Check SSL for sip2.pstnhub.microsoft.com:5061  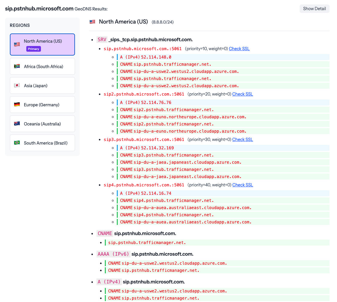(242, 94)
